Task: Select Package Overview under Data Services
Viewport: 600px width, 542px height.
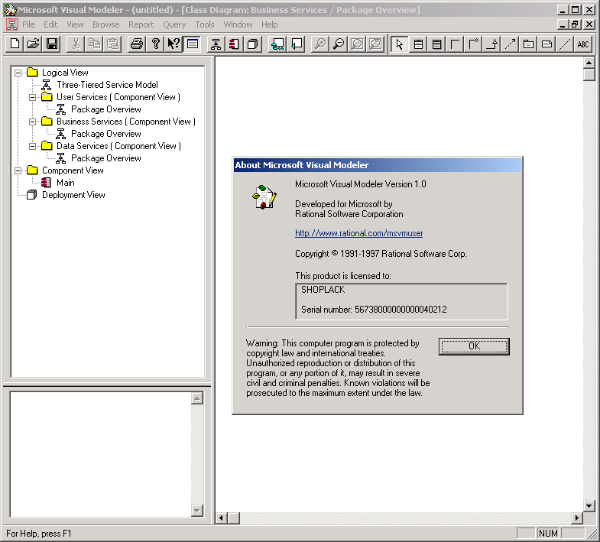Action: click(106, 158)
